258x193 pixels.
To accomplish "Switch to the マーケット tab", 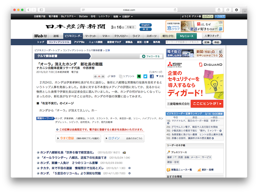I will (90, 36).
